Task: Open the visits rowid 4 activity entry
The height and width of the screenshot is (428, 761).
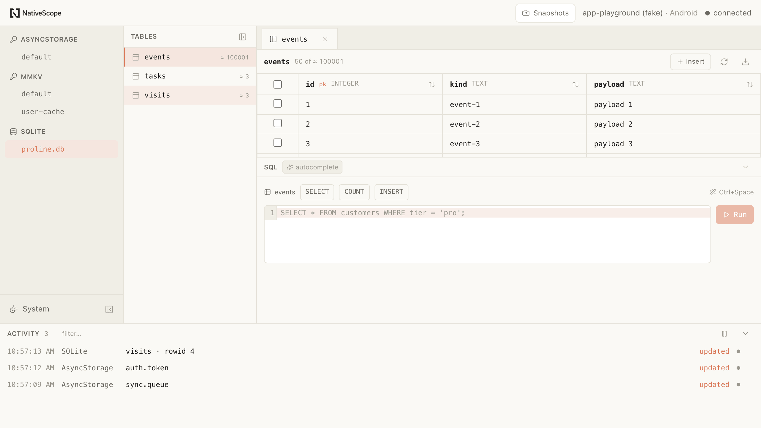Action: (x=380, y=351)
